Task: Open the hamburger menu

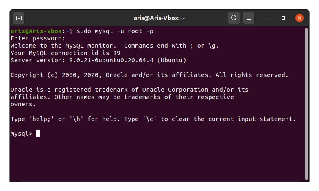Action: (x=248, y=18)
